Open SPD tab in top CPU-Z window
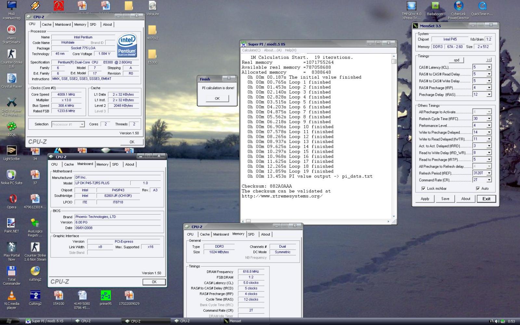 click(x=93, y=25)
